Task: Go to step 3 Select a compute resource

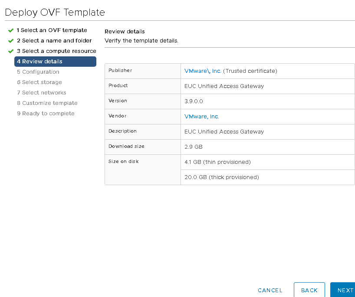Action: 56,51
